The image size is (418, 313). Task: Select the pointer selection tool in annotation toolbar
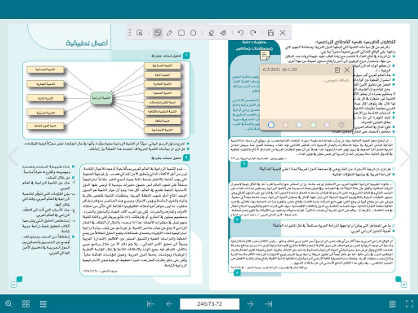click(x=140, y=33)
